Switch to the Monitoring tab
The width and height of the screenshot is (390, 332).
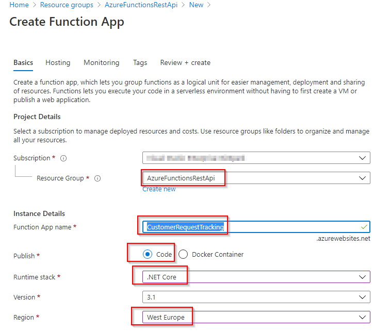pos(102,62)
